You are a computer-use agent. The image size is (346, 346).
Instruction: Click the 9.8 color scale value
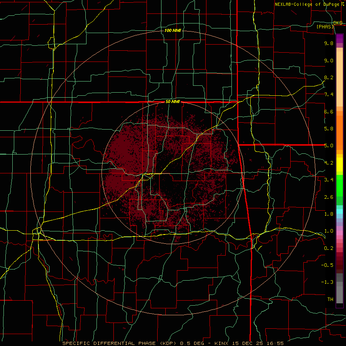pyautogui.click(x=329, y=43)
